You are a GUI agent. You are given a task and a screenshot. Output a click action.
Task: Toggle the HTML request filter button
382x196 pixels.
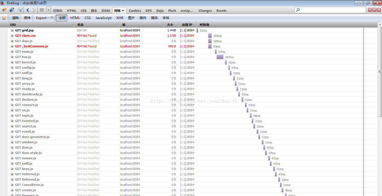75,18
